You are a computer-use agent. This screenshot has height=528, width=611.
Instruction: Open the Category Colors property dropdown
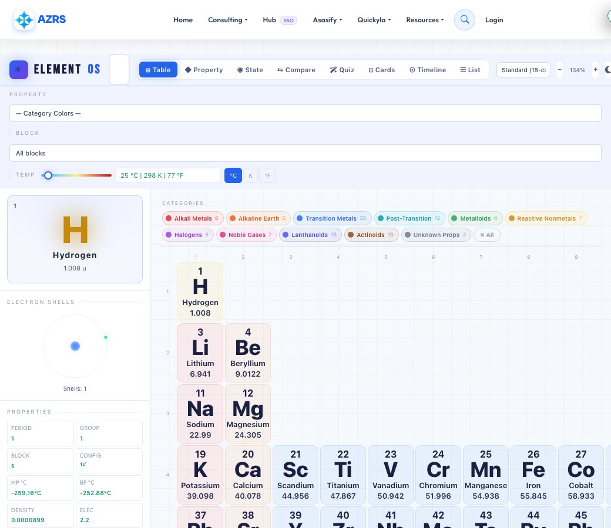[x=305, y=113]
